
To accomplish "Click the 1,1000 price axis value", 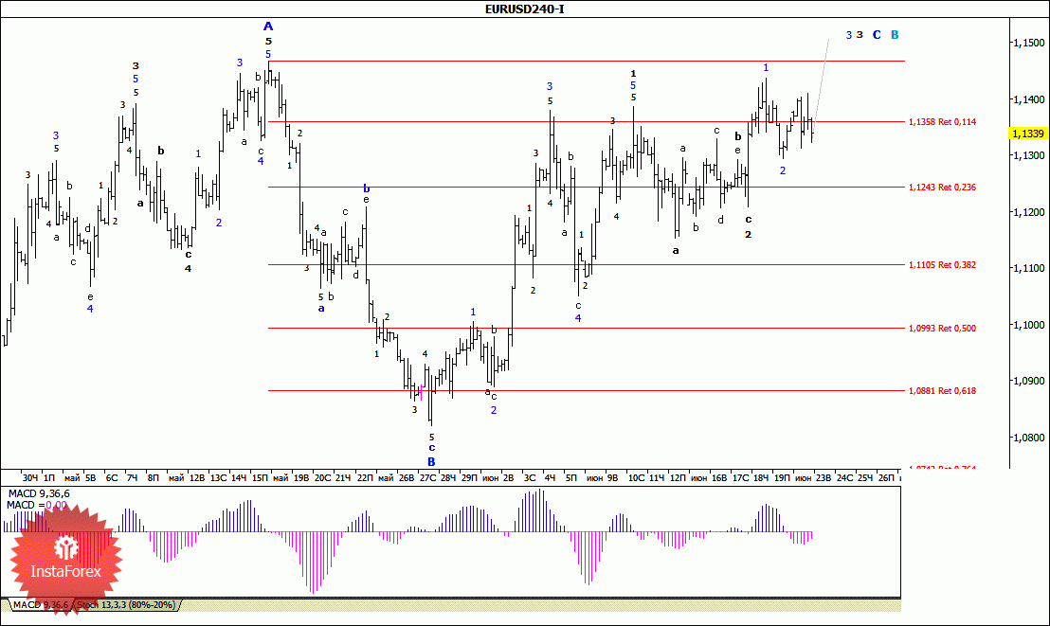I will (x=1028, y=325).
